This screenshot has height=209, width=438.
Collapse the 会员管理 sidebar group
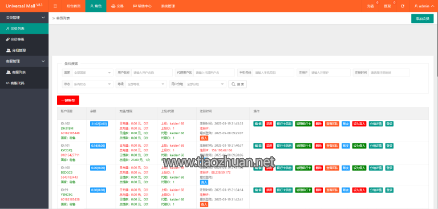(x=25, y=17)
